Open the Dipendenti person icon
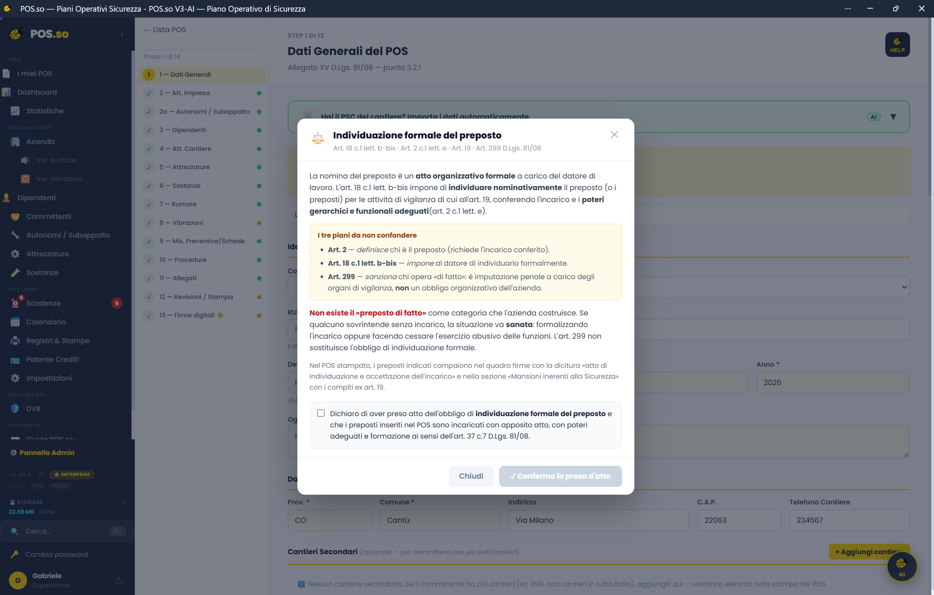934x595 pixels. (6, 198)
